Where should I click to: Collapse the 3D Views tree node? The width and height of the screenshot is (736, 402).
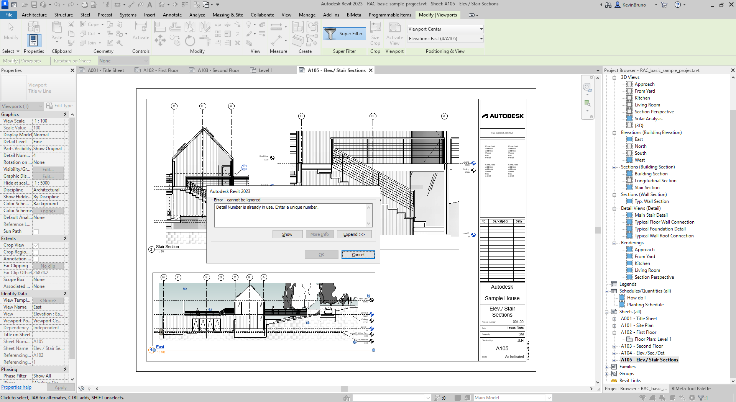click(x=614, y=77)
